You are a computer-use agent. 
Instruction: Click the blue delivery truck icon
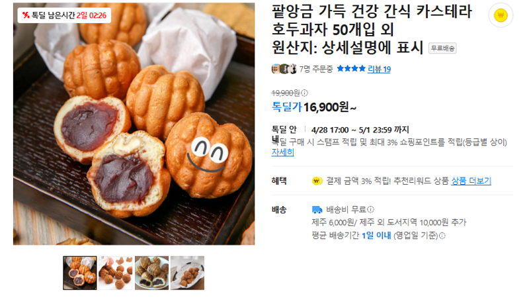(317, 210)
